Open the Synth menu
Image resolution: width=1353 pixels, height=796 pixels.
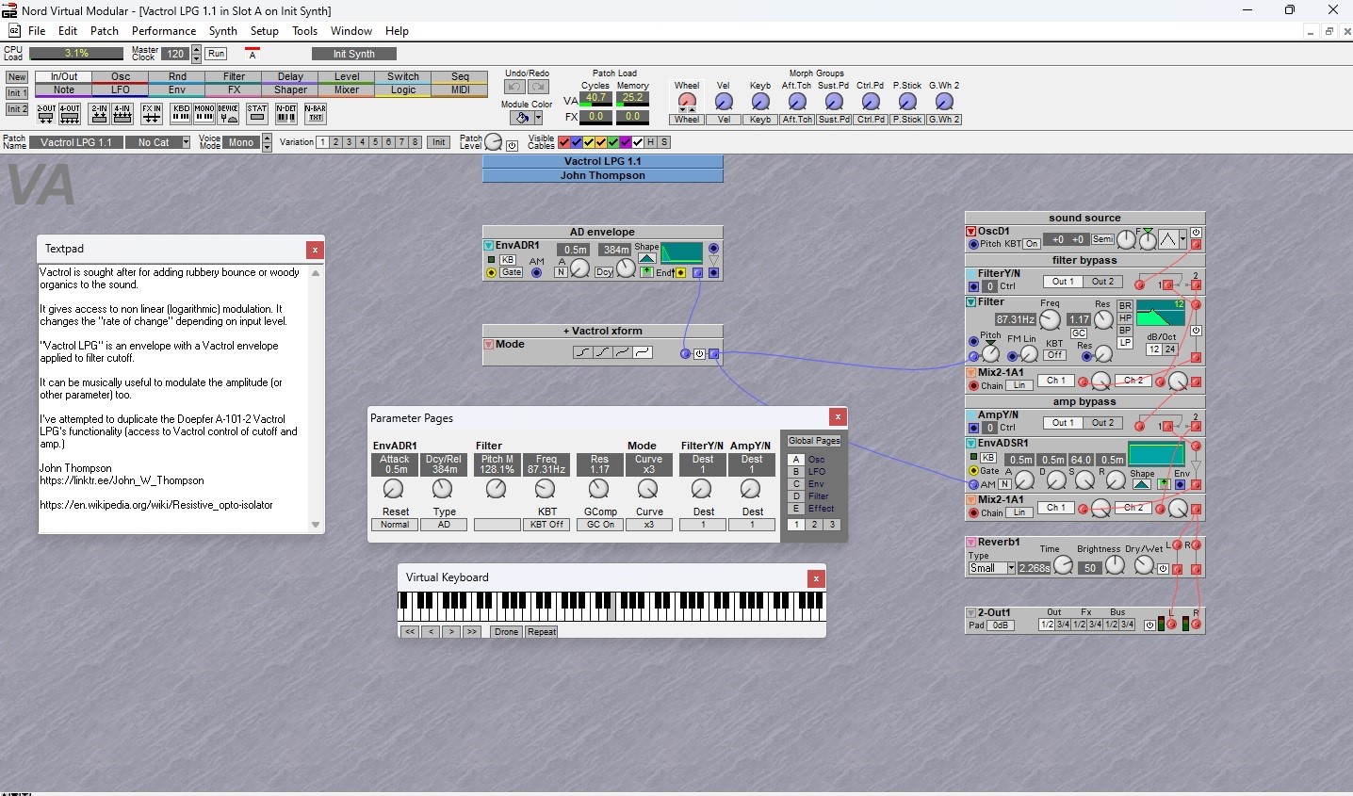(223, 31)
